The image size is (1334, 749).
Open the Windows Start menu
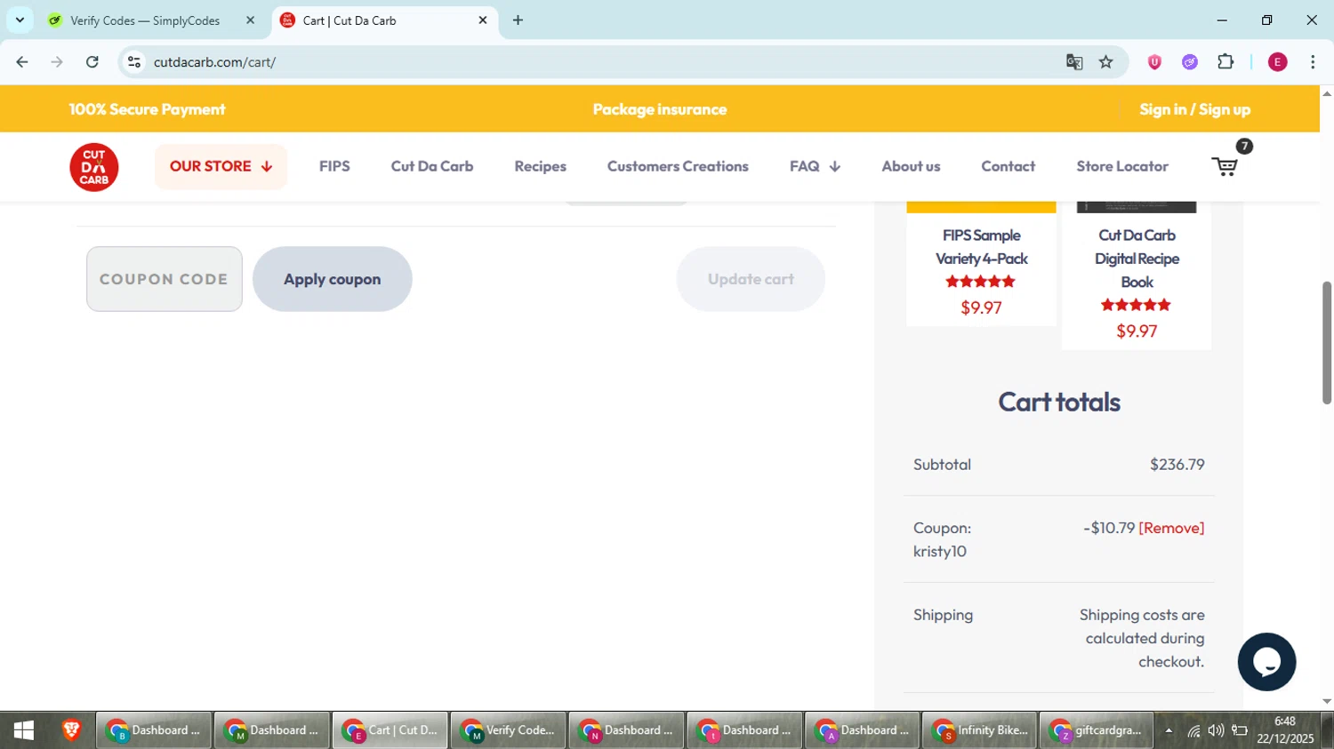point(24,730)
